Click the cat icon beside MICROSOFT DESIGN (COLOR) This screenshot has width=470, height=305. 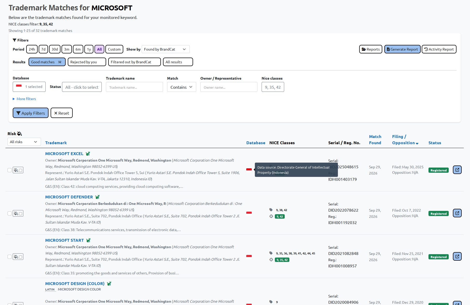(x=109, y=283)
